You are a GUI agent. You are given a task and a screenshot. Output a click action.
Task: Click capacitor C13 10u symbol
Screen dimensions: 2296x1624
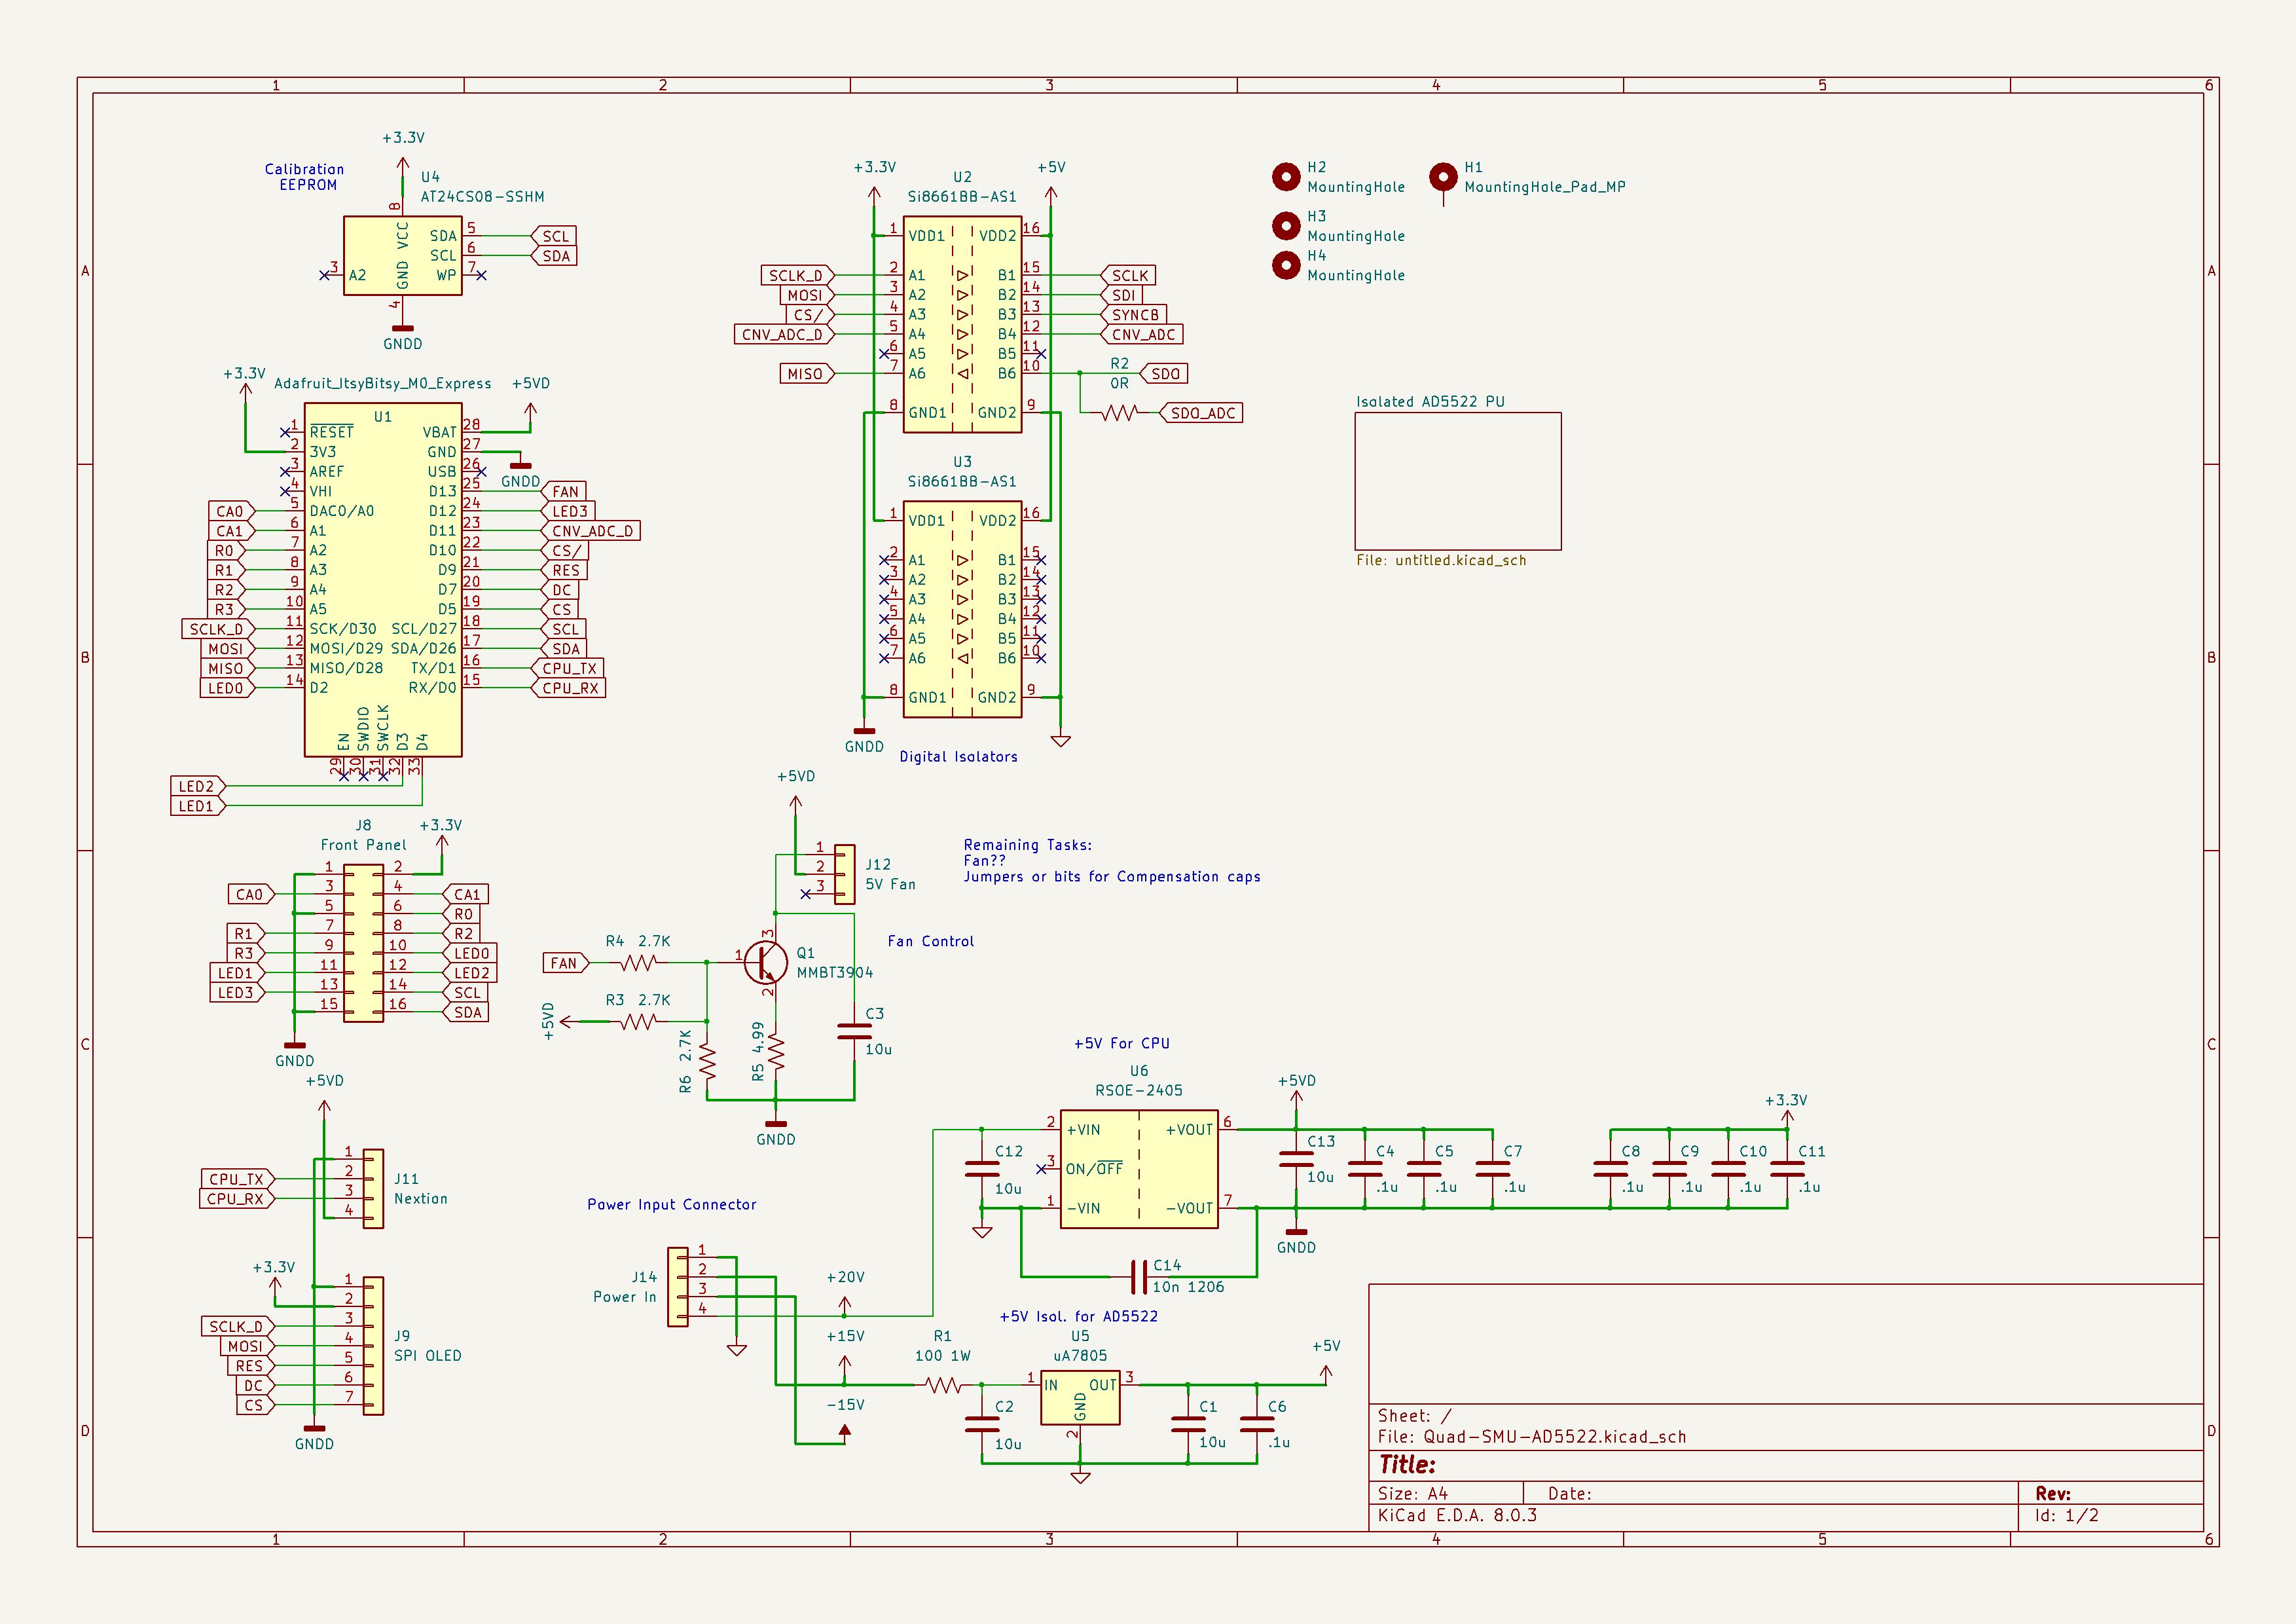tap(1296, 1158)
